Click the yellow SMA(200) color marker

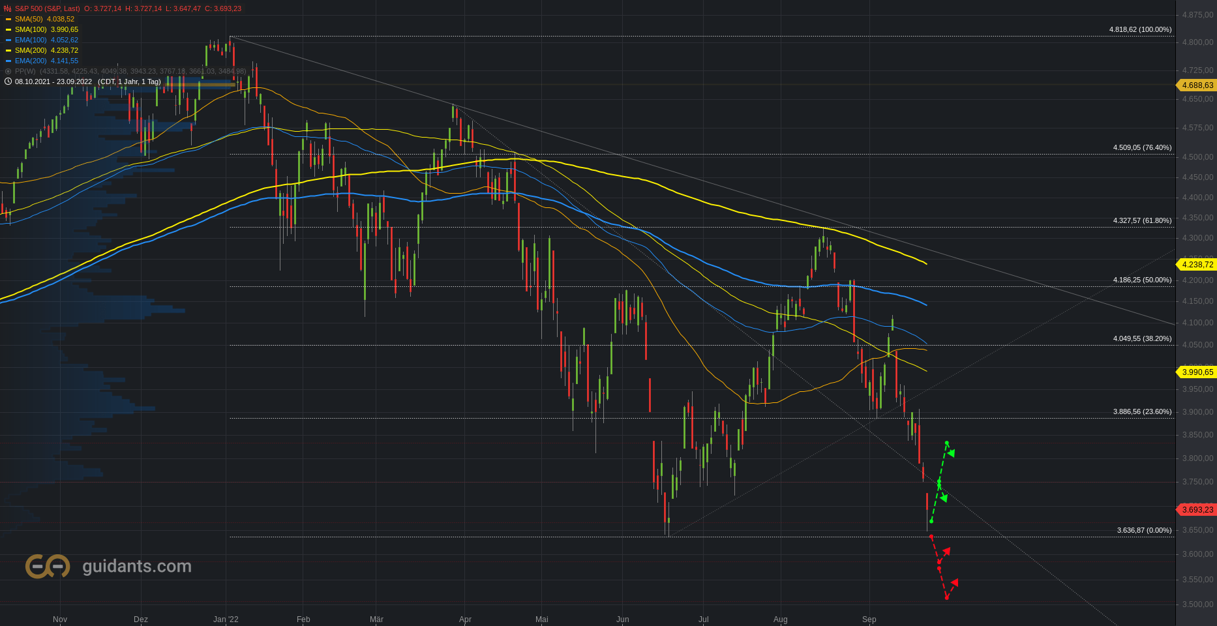8,51
